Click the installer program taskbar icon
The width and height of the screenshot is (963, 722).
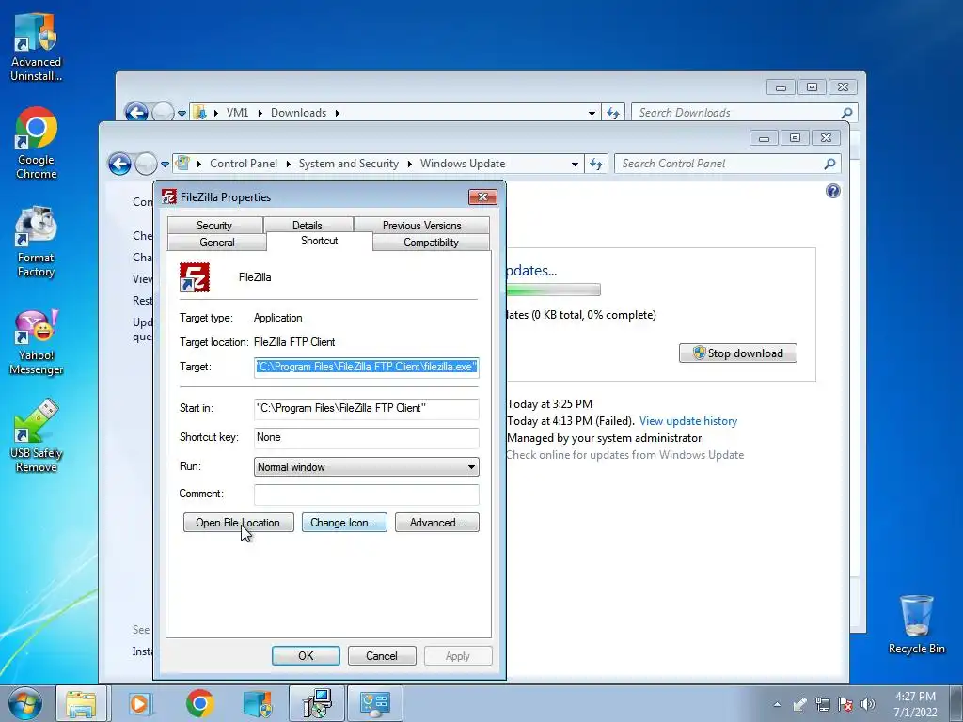click(x=317, y=703)
